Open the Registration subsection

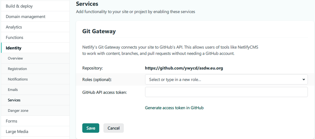click(17, 69)
